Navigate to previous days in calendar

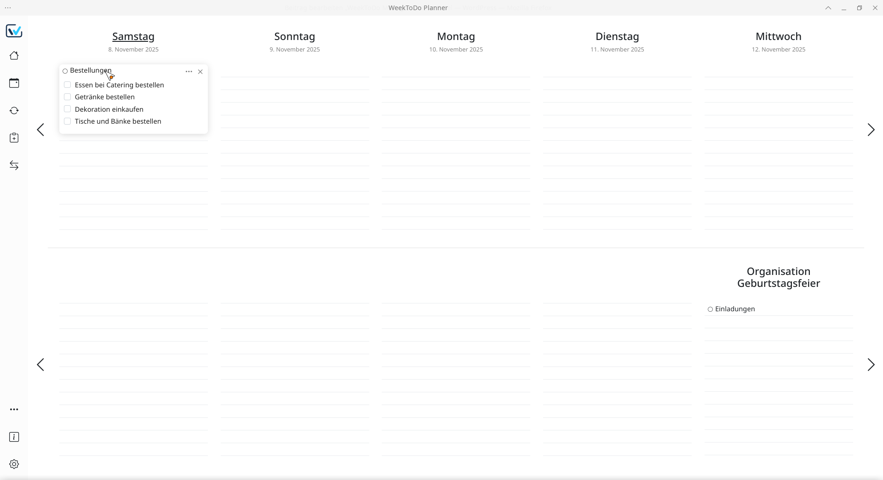pyautogui.click(x=40, y=130)
